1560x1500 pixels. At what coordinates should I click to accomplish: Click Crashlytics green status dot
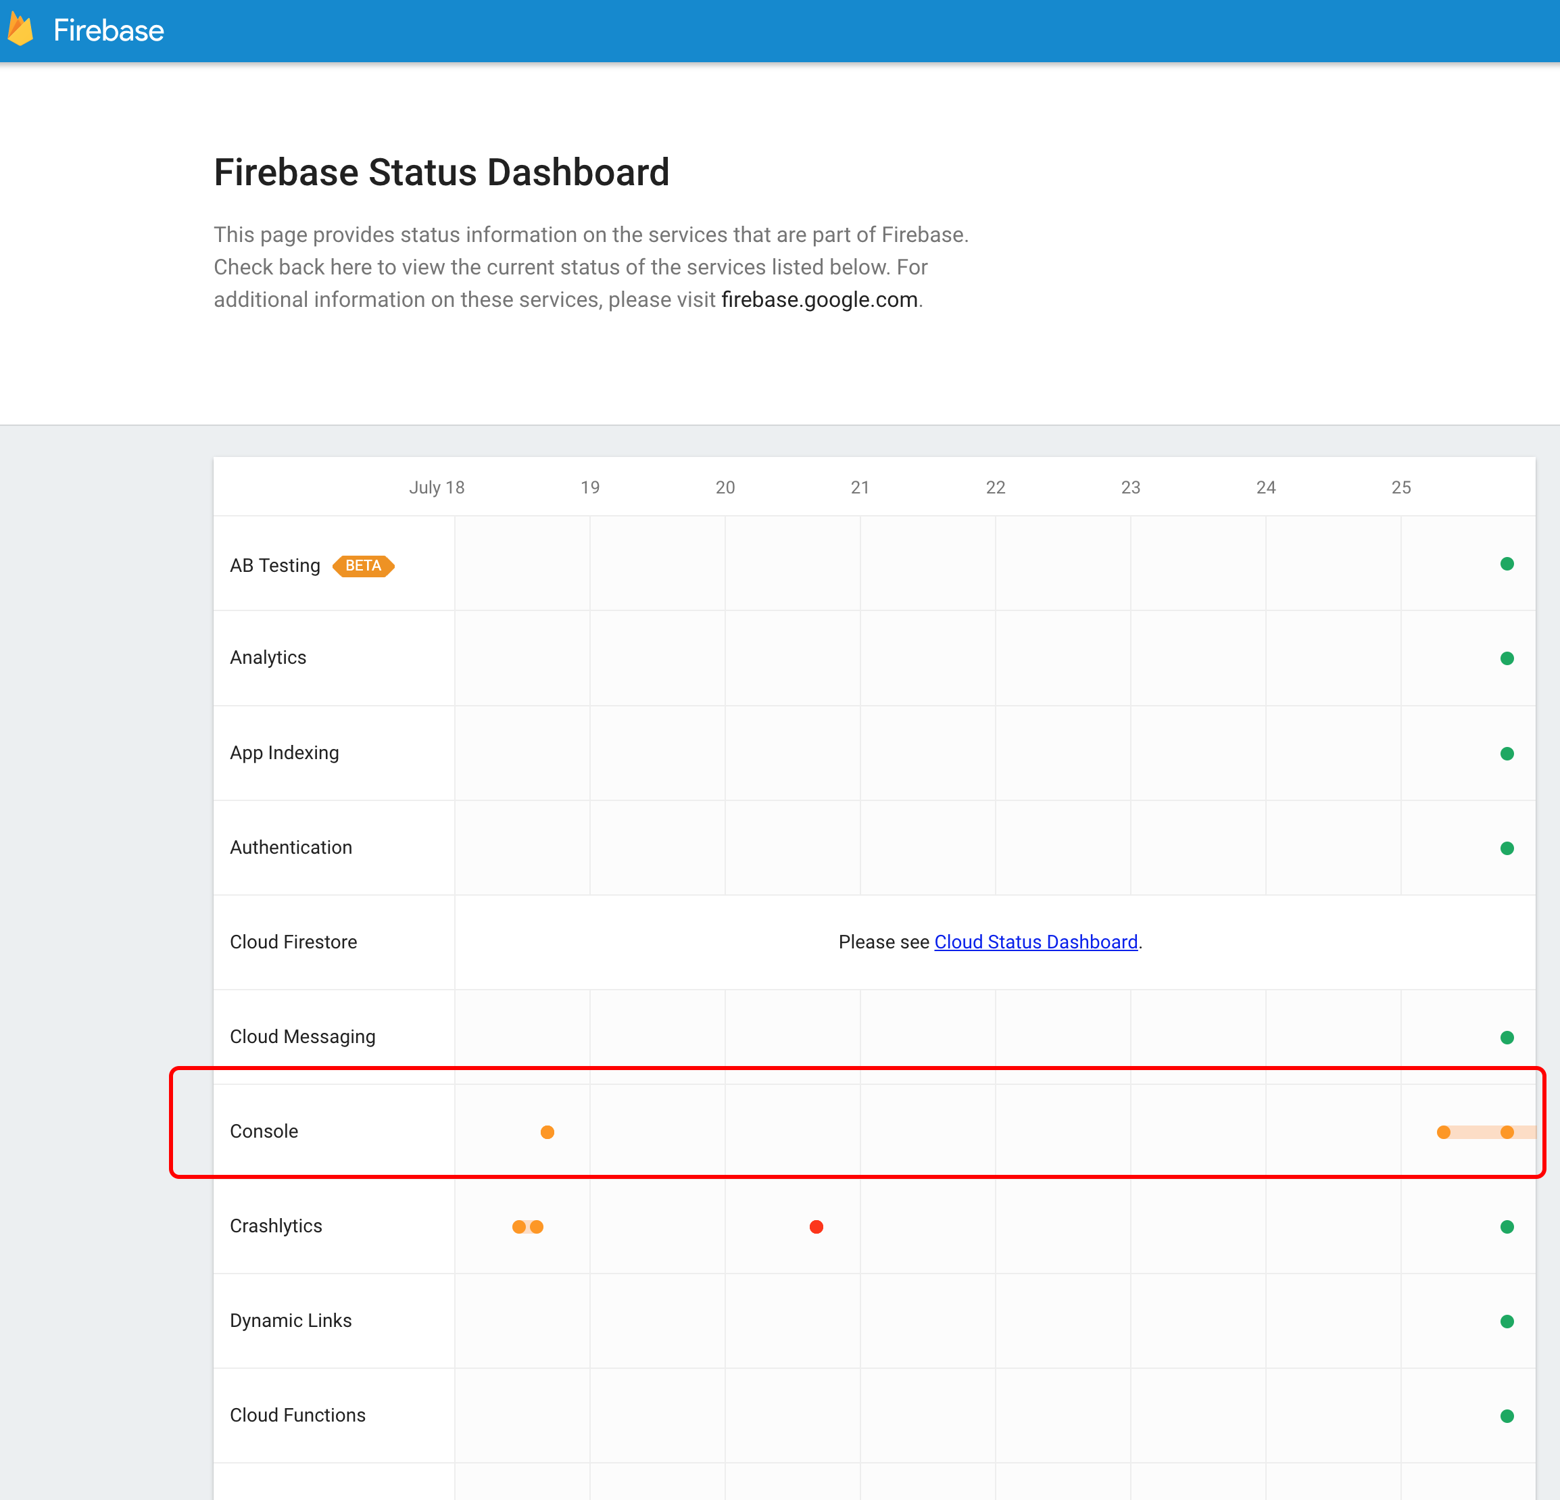point(1506,1227)
